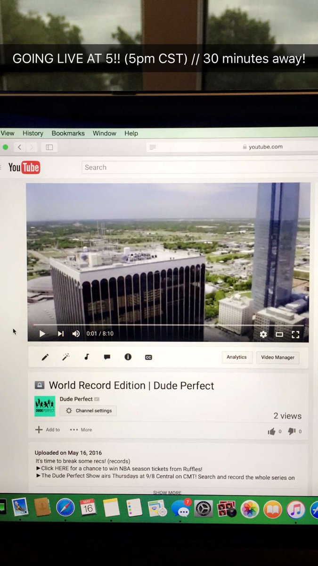Image resolution: width=318 pixels, height=566 pixels.
Task: Click the Add to plus button
Action: 48,430
